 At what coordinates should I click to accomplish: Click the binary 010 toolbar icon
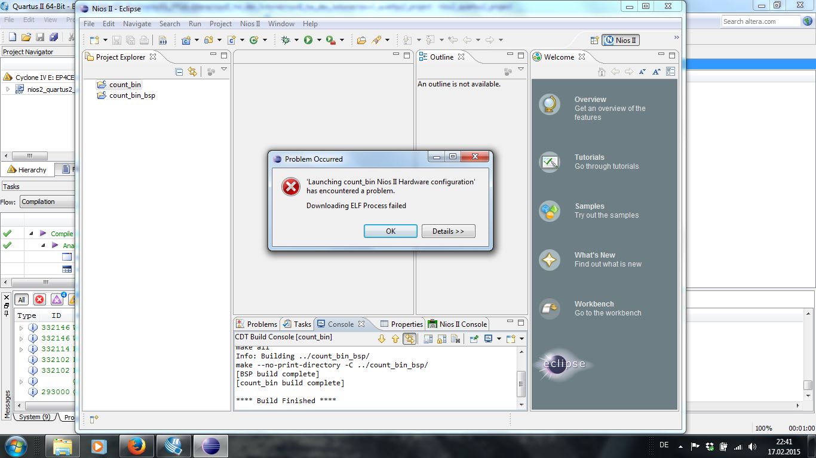163,40
